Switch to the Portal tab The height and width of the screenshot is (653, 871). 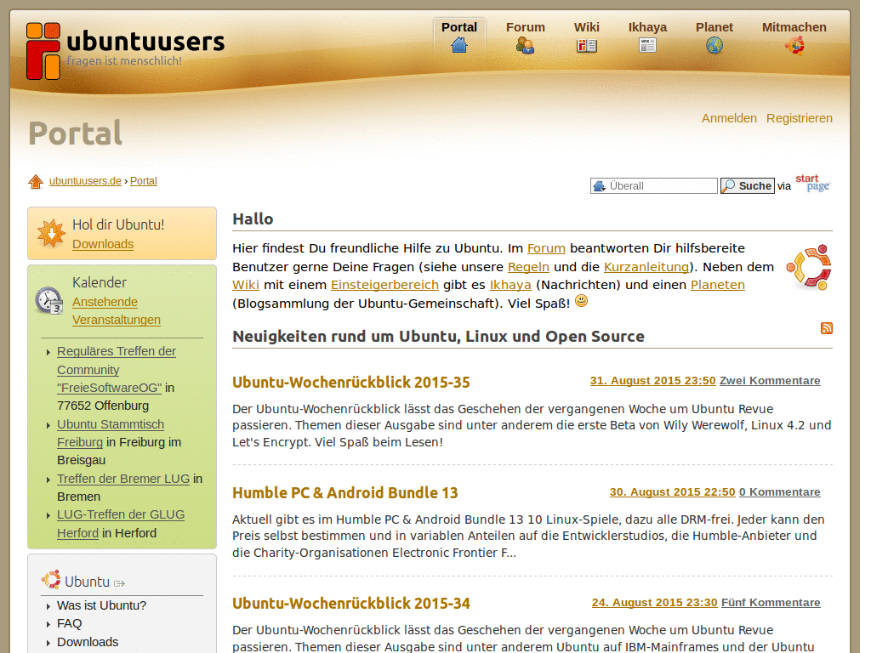point(458,37)
